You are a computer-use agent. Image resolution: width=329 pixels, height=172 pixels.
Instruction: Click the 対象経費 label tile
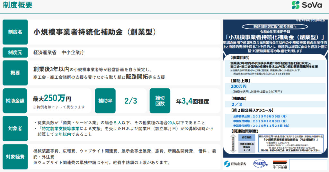tap(15, 157)
